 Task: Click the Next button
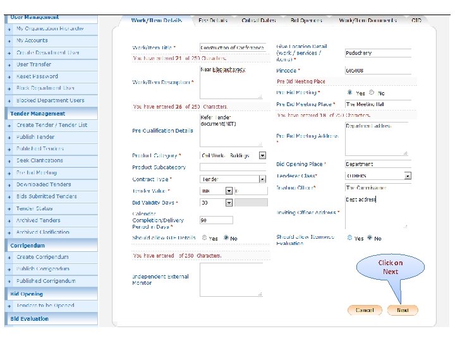403,310
